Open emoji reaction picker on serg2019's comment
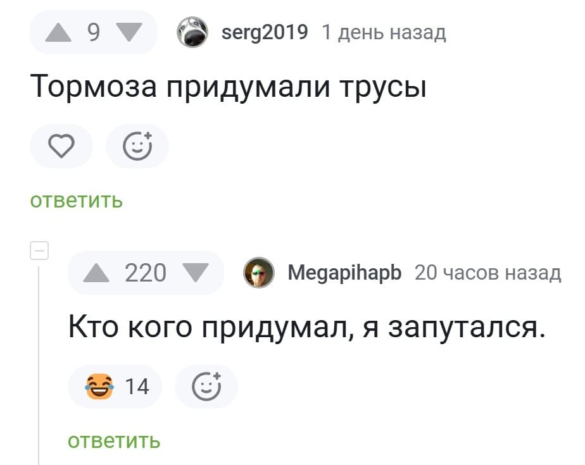 [x=137, y=146]
